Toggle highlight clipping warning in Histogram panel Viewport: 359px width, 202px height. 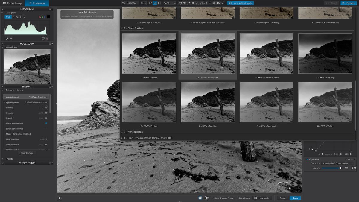[11, 38]
